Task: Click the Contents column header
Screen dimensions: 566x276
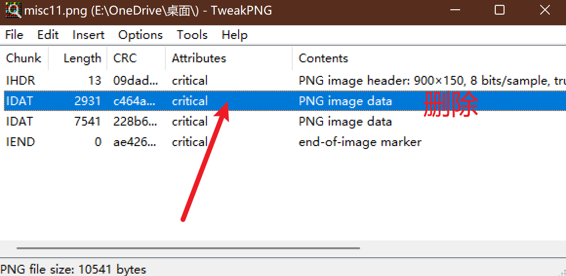Action: click(x=323, y=58)
